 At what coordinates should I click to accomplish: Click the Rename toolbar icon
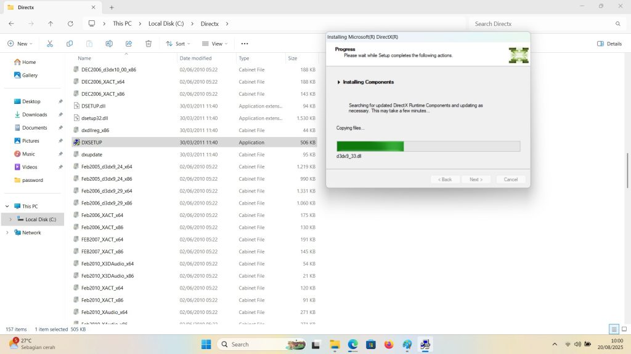(109, 44)
